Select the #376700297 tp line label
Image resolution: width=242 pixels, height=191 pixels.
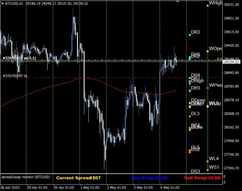pos(15,76)
